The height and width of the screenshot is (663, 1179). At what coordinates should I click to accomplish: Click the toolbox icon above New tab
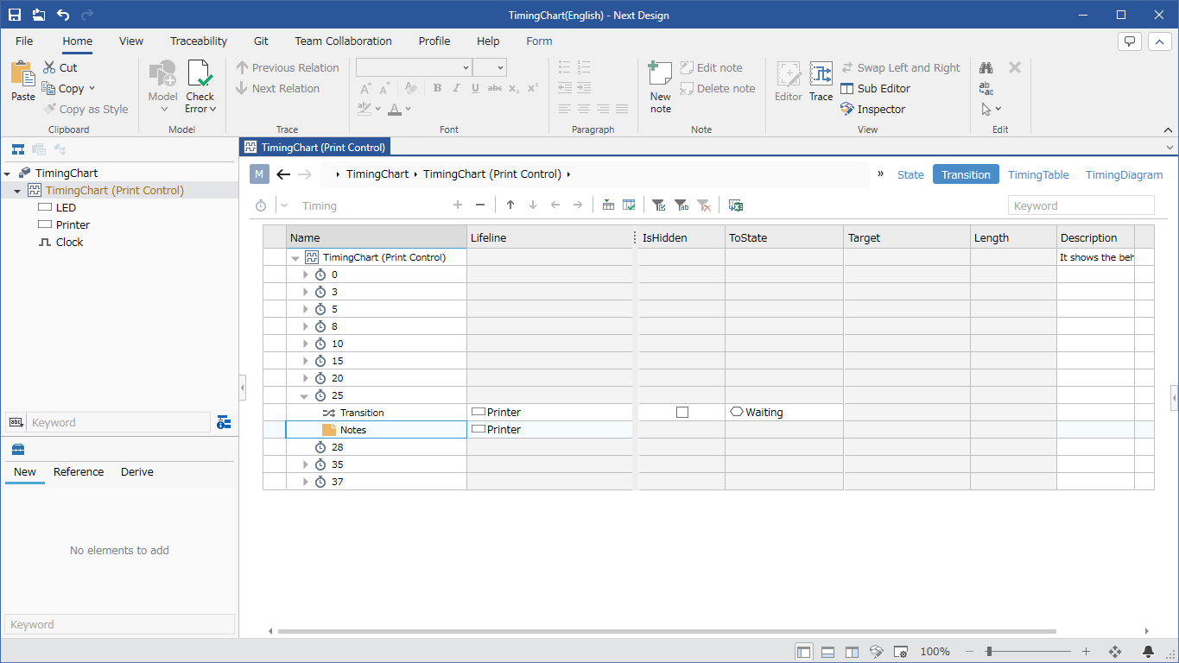pyautogui.click(x=18, y=449)
